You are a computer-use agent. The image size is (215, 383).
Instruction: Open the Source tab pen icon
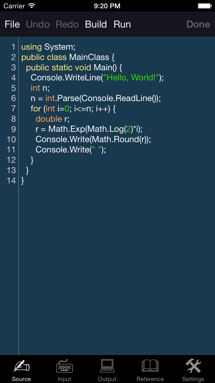click(x=21, y=367)
